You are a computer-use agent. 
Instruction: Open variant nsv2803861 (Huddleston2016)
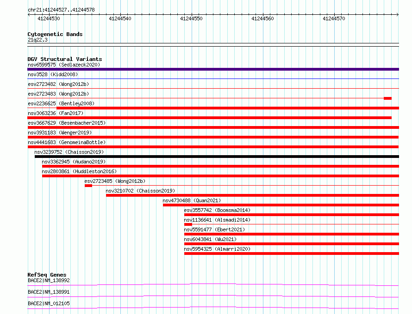coord(79,171)
